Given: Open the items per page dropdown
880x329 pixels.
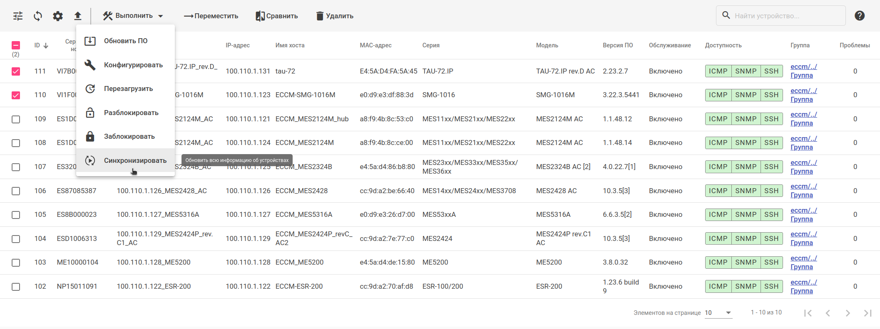Looking at the screenshot, I should pos(718,313).
